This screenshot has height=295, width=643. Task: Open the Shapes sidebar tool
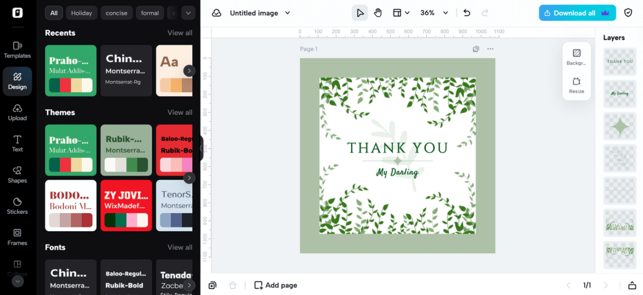click(x=17, y=174)
